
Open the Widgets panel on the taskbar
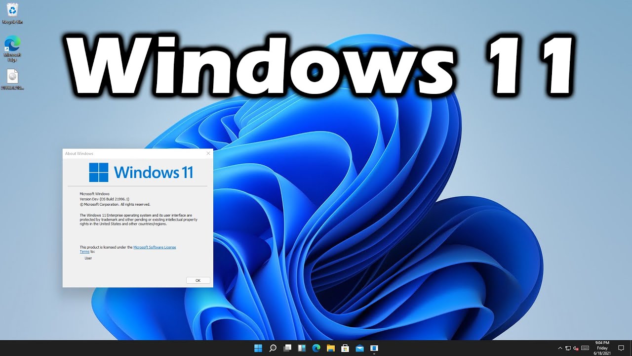pos(302,348)
